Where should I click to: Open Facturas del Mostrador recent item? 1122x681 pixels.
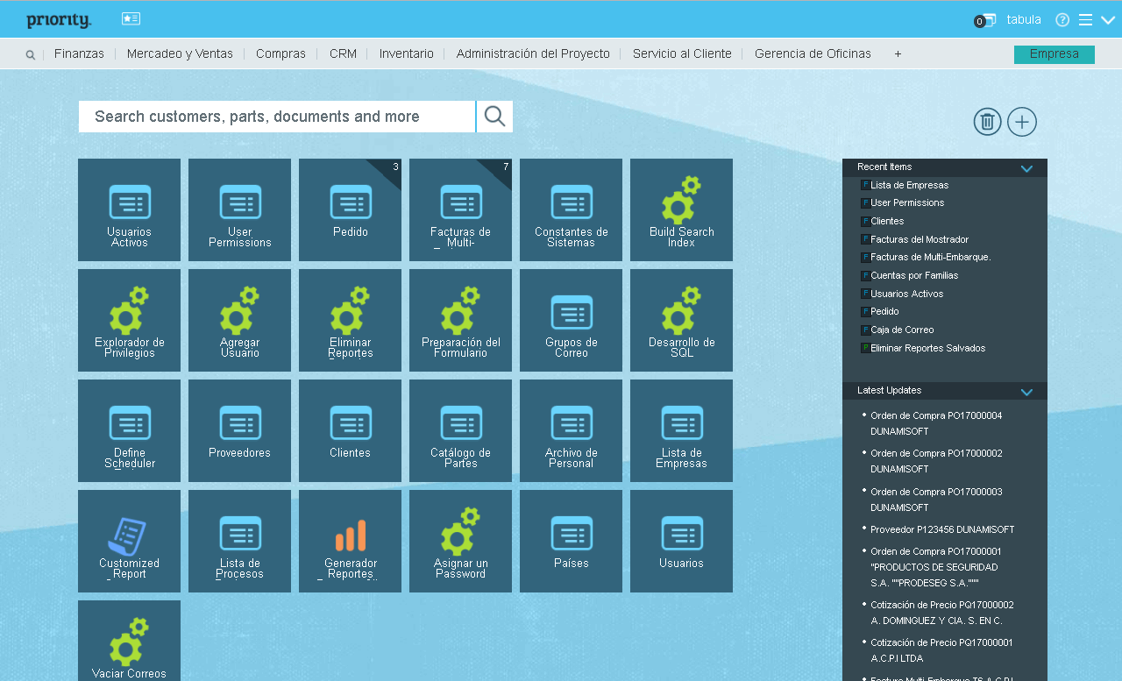pos(919,239)
